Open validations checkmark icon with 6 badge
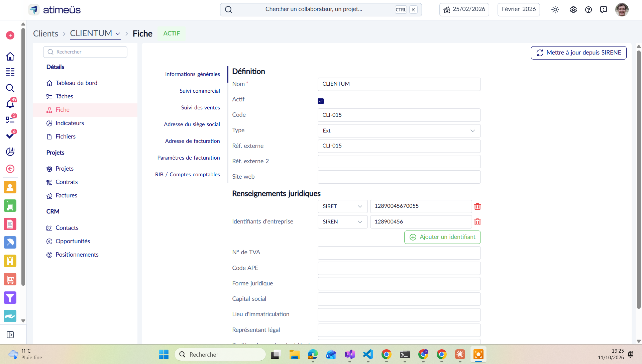Image resolution: width=642 pixels, height=364 pixels. pyautogui.click(x=10, y=135)
